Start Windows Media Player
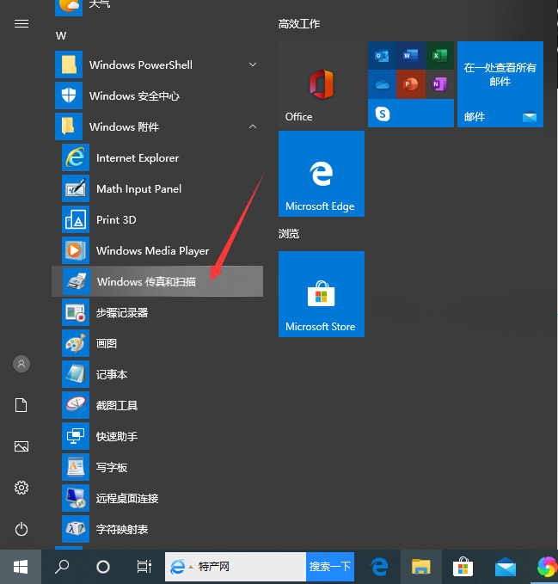558x584 pixels. pyautogui.click(x=157, y=250)
